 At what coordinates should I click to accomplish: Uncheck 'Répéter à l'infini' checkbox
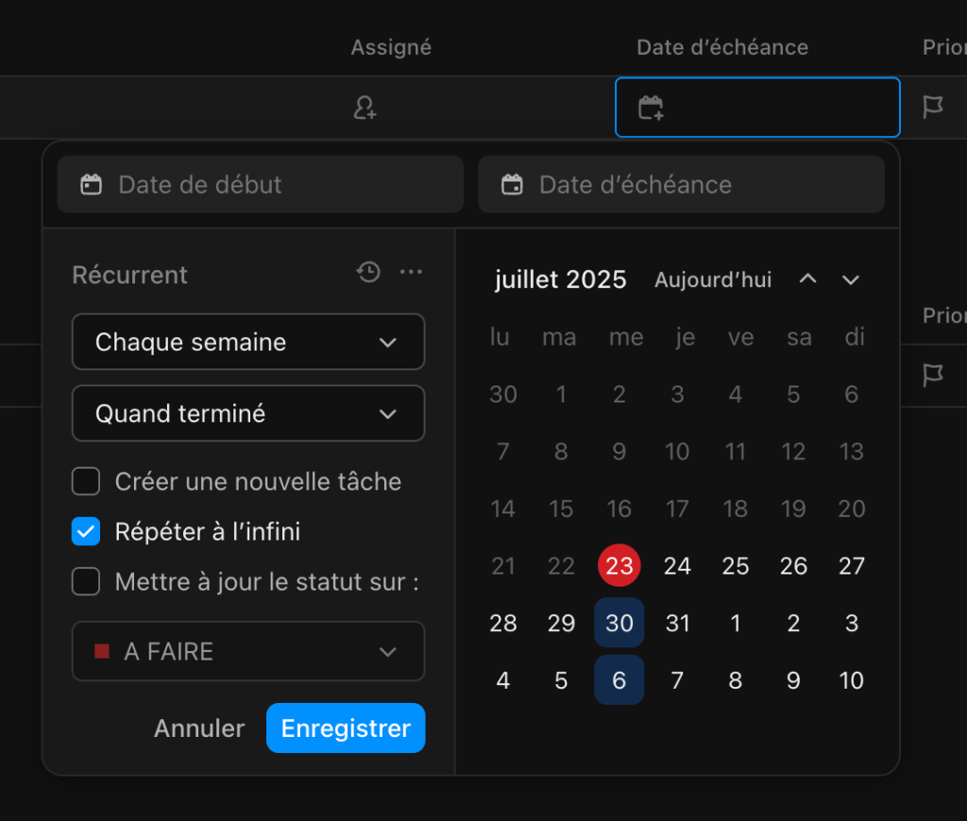(x=86, y=532)
